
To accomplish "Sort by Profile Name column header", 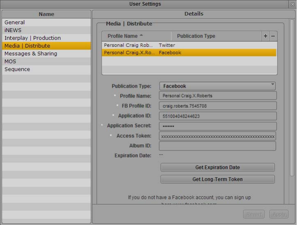I will coord(136,36).
